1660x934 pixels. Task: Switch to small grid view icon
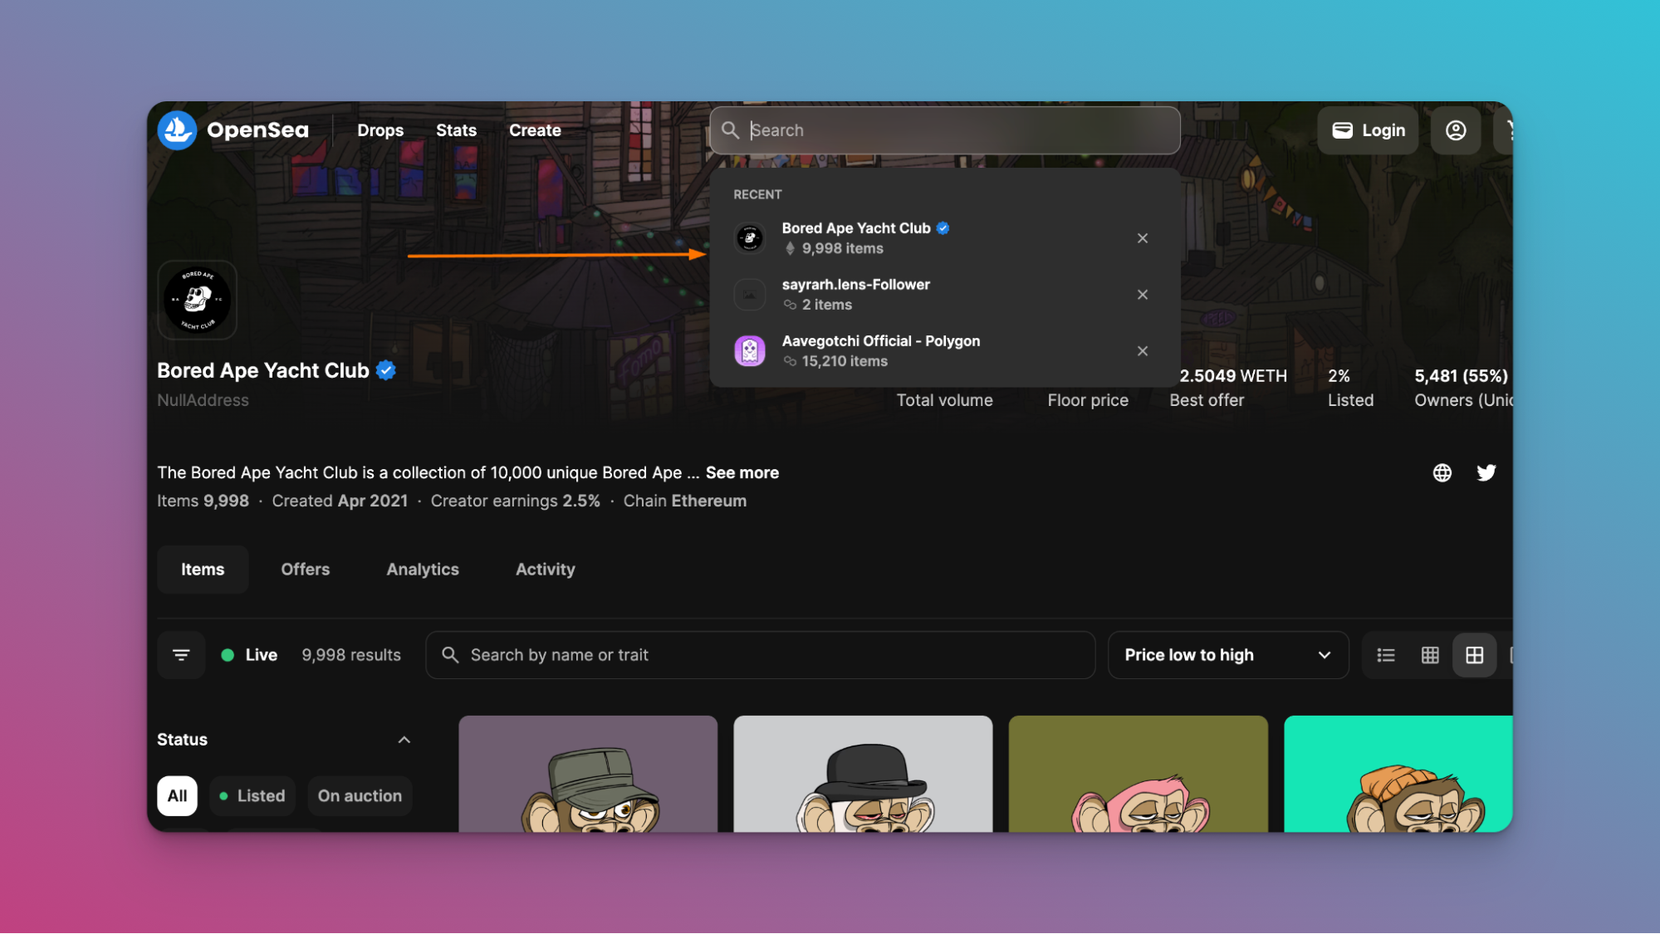(x=1430, y=655)
